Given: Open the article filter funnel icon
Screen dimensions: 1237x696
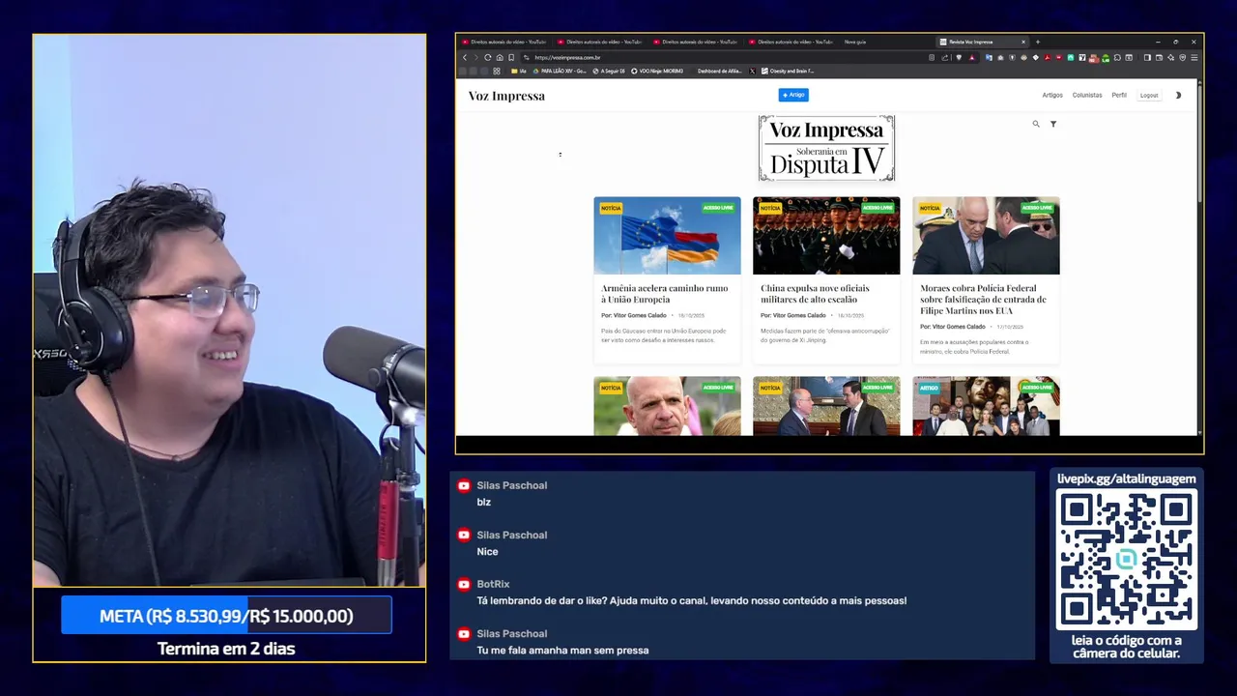Looking at the screenshot, I should click(x=1053, y=124).
